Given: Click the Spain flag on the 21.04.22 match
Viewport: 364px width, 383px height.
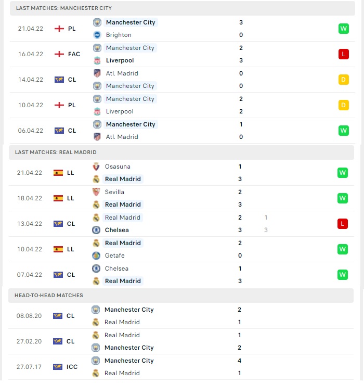Looking at the screenshot, I should [58, 173].
